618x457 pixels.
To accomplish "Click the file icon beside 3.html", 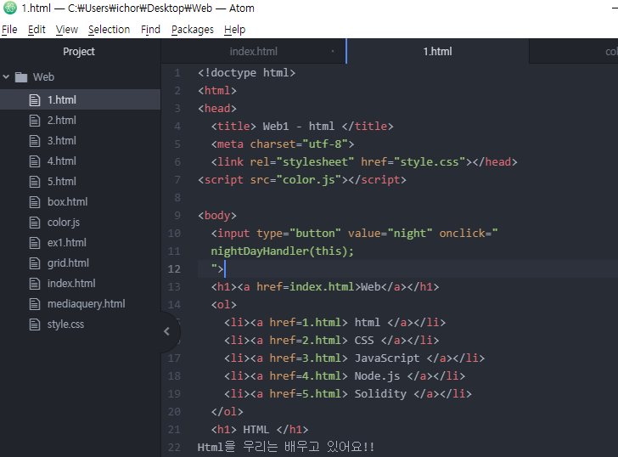I will point(35,141).
